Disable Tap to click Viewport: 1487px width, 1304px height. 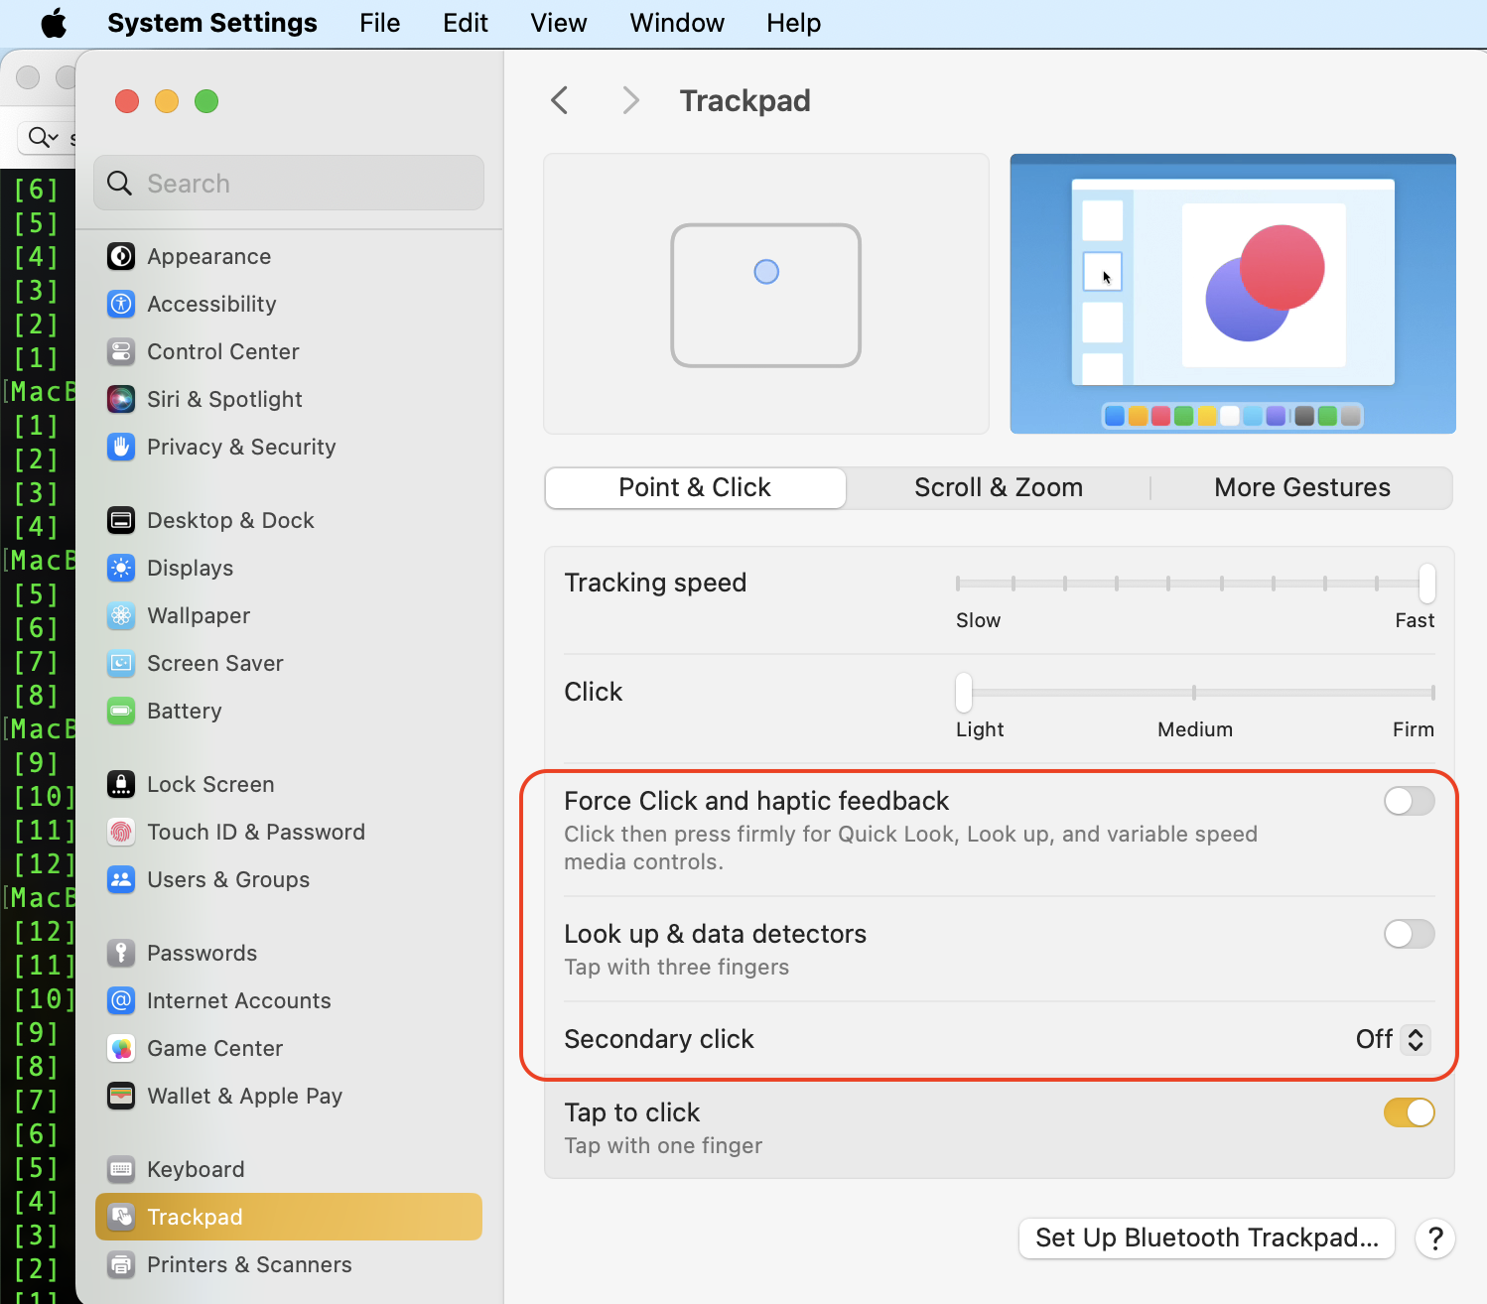click(1409, 1112)
